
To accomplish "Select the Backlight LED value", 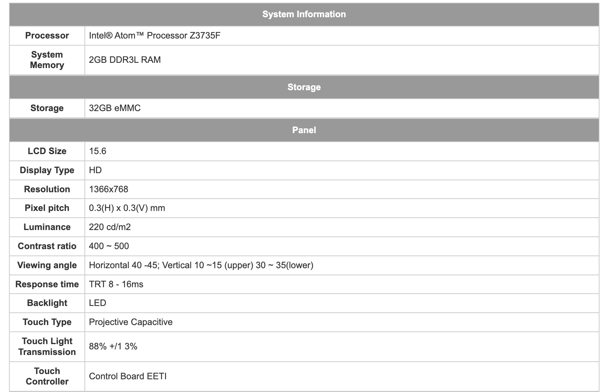I will (98, 303).
